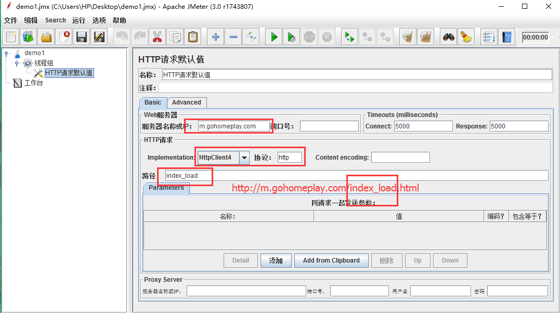This screenshot has width=560, height=313.
Task: Start test without pauses icon
Action: pyautogui.click(x=291, y=37)
